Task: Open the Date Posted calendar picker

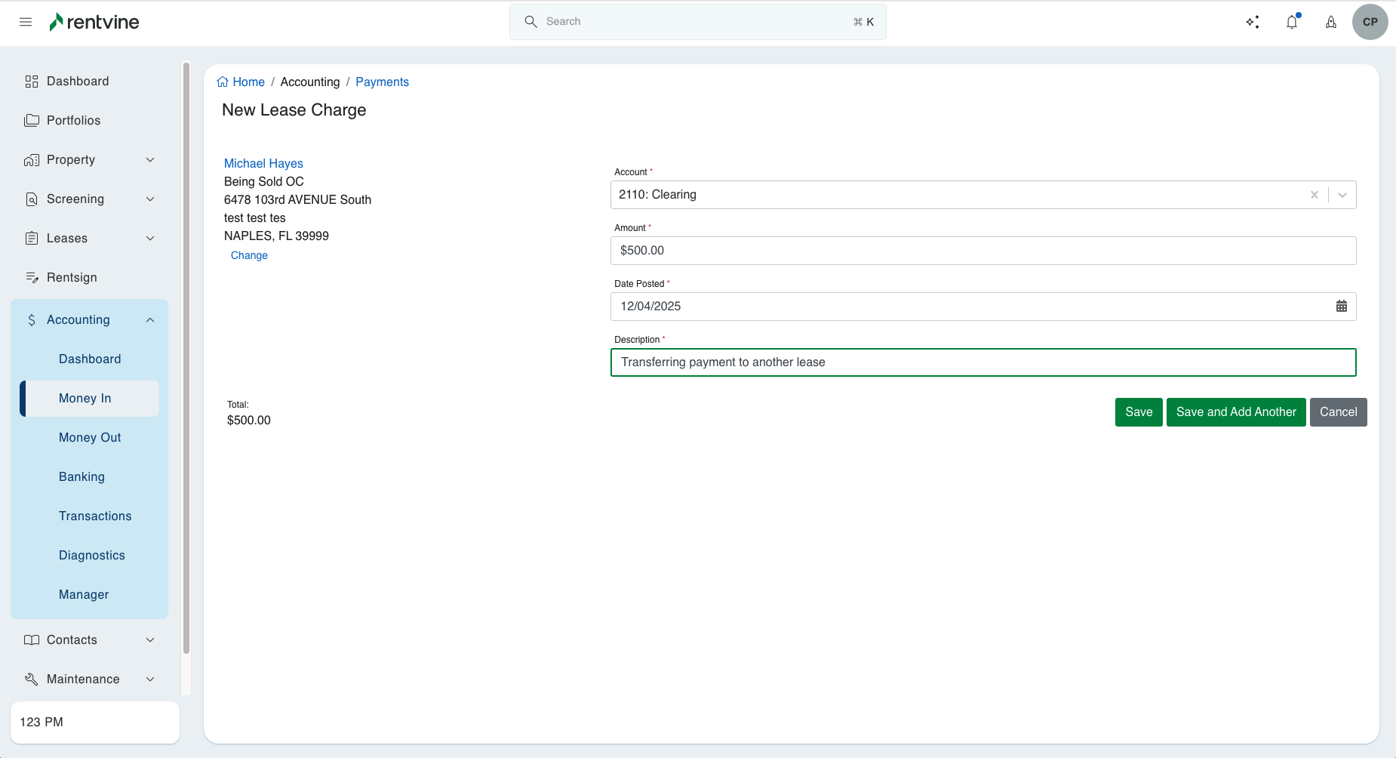Action: tap(1341, 307)
